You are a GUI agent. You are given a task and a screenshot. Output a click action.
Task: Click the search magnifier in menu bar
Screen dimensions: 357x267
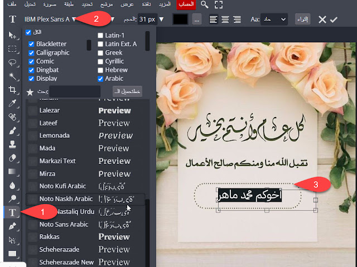204,4
